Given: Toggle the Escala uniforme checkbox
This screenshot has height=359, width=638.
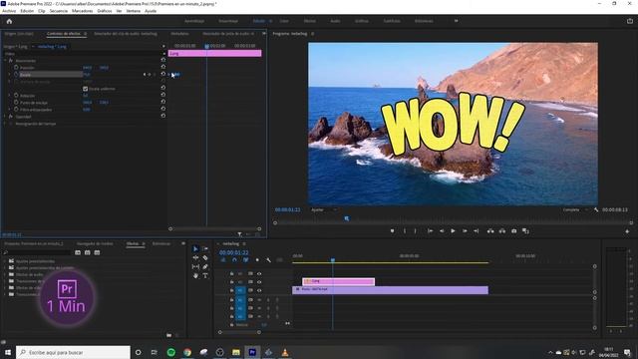Looking at the screenshot, I should point(86,89).
